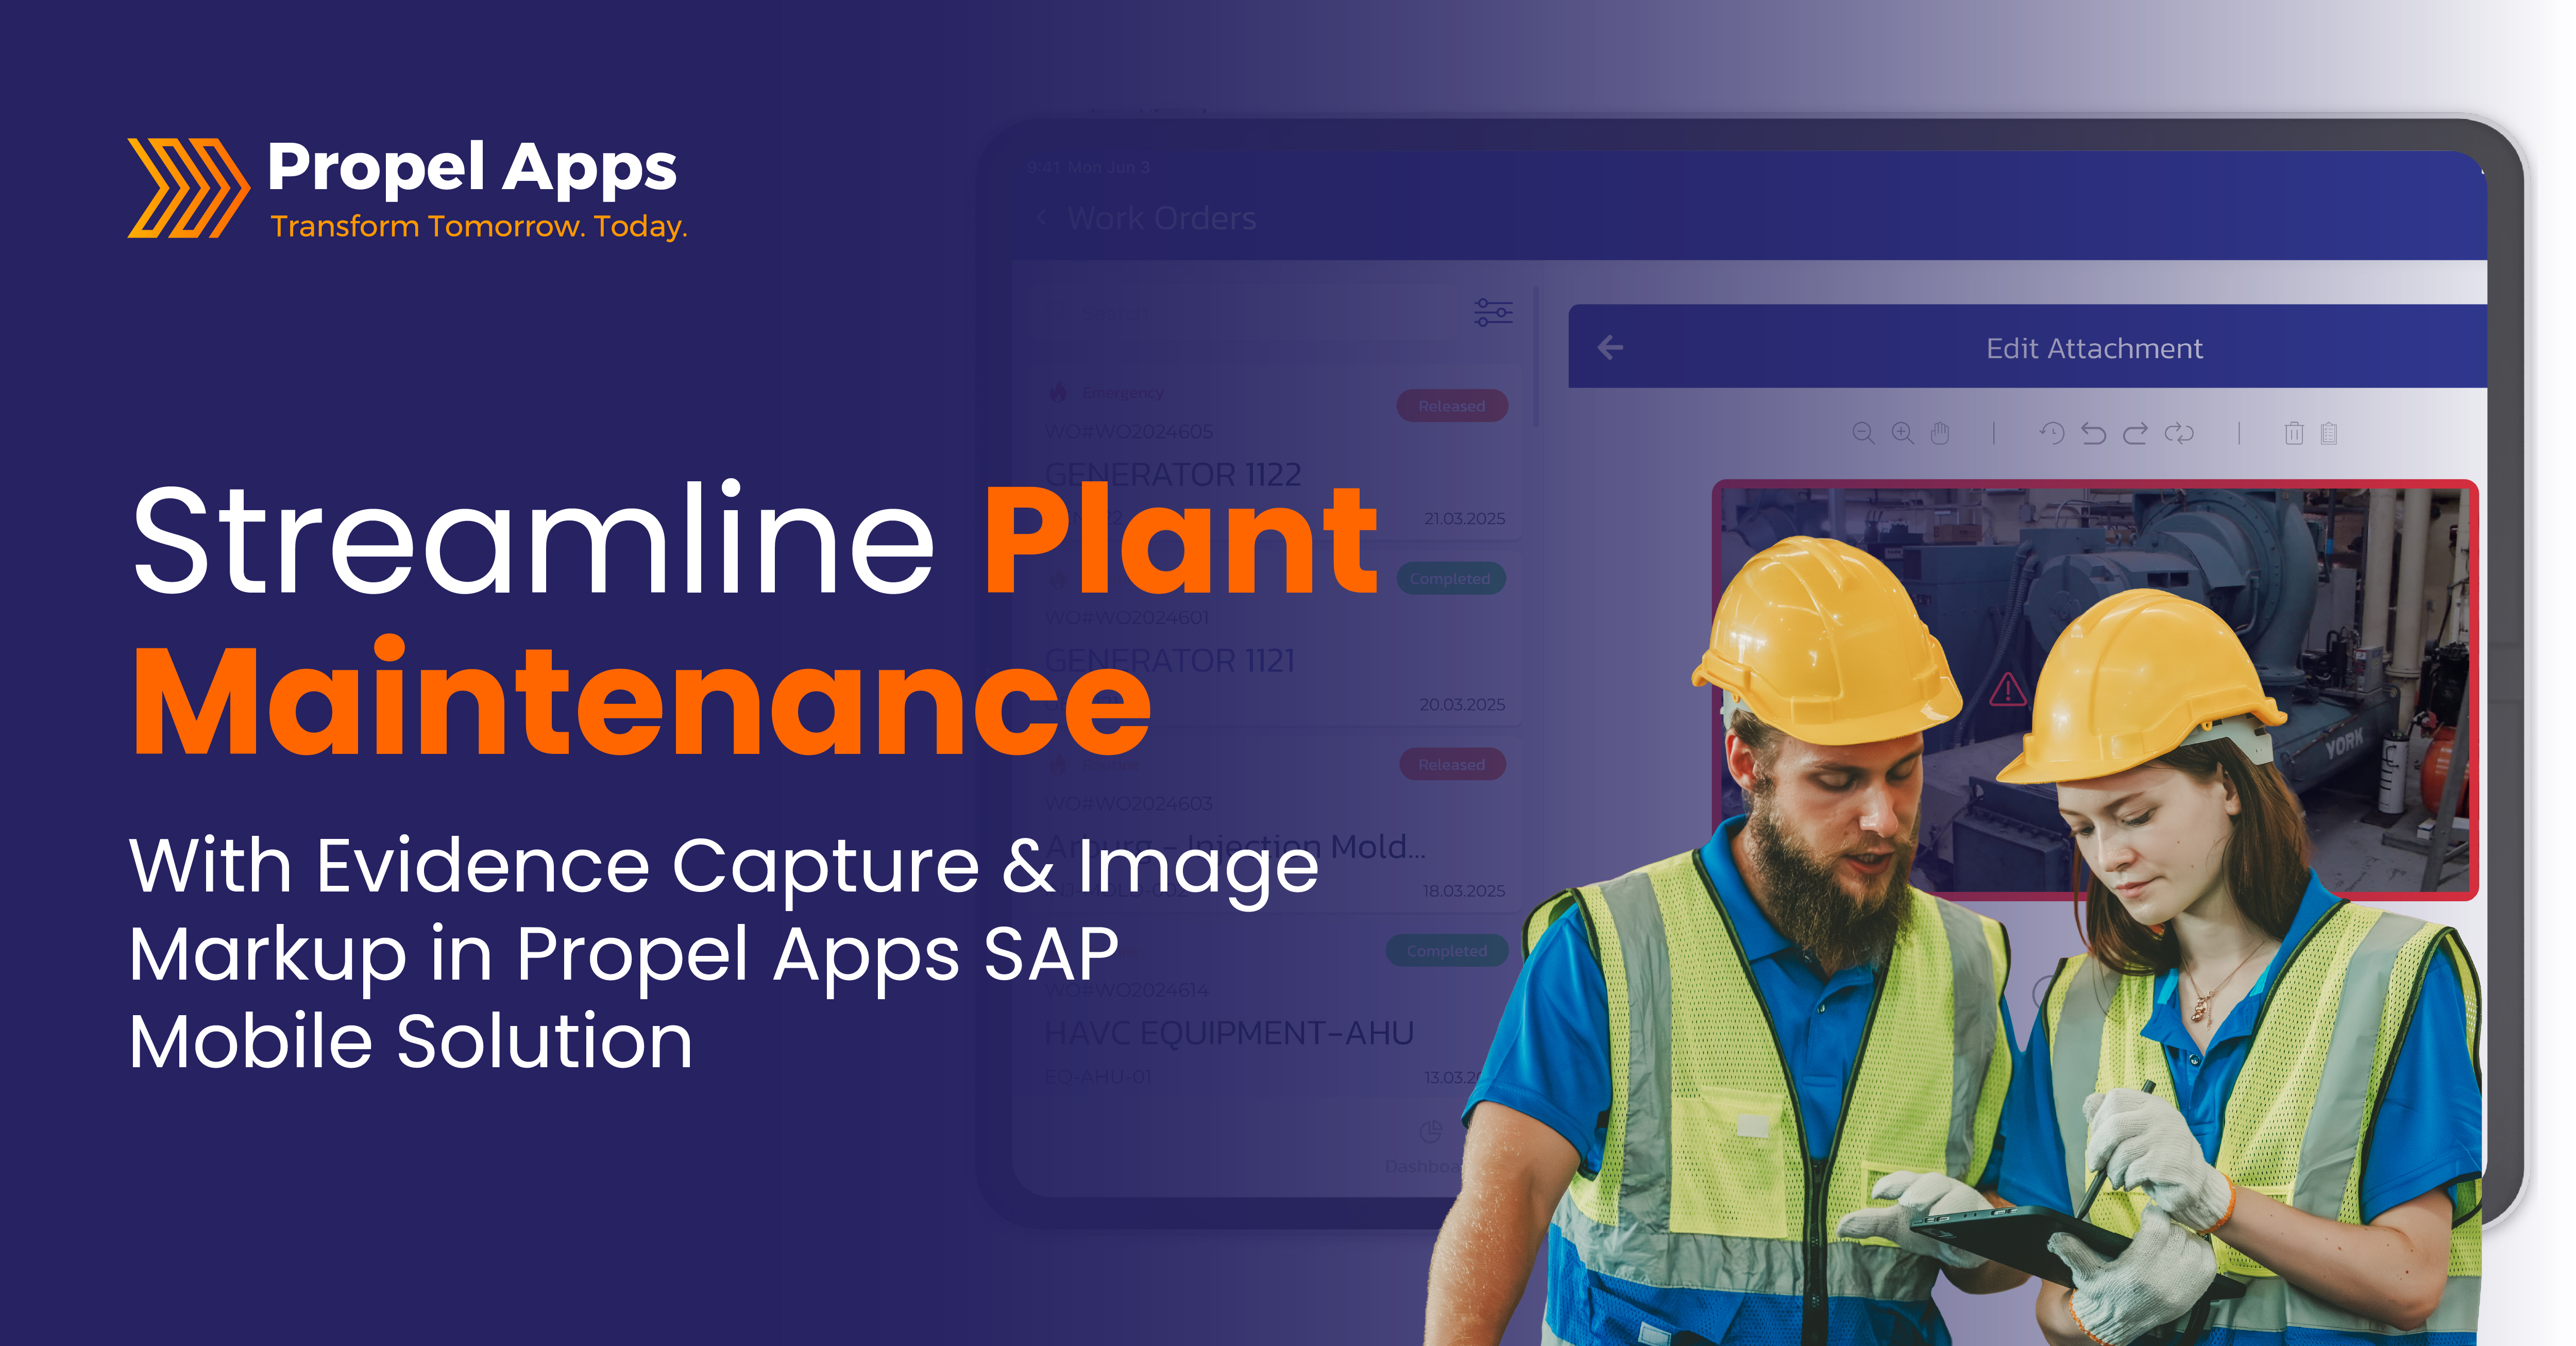Screen dimensions: 2576x1346
Task: Open the work orders filter sliders icon
Action: click(1493, 312)
